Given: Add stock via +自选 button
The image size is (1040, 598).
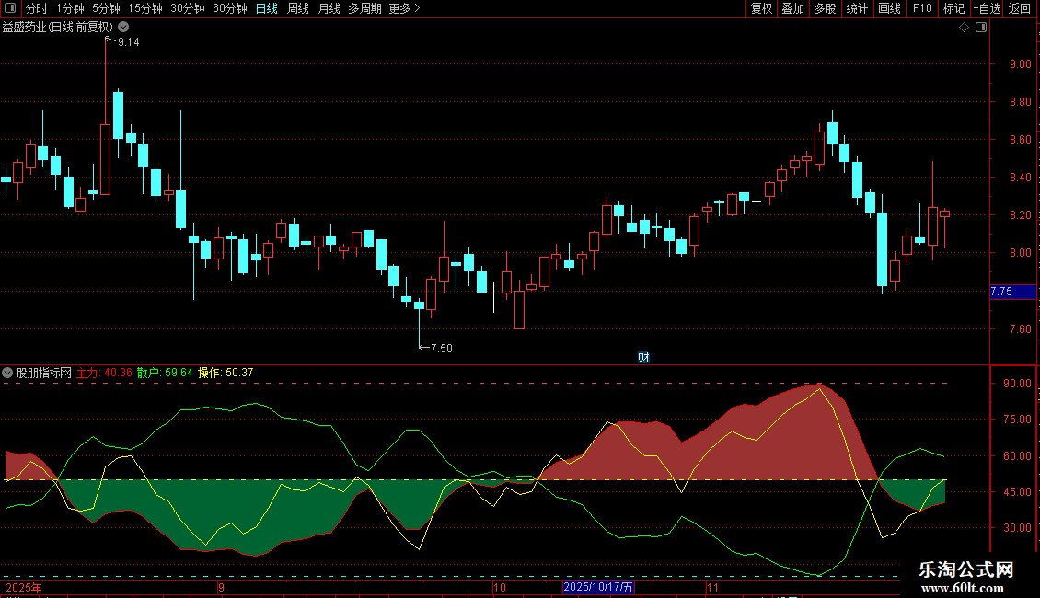Looking at the screenshot, I should click(x=987, y=8).
